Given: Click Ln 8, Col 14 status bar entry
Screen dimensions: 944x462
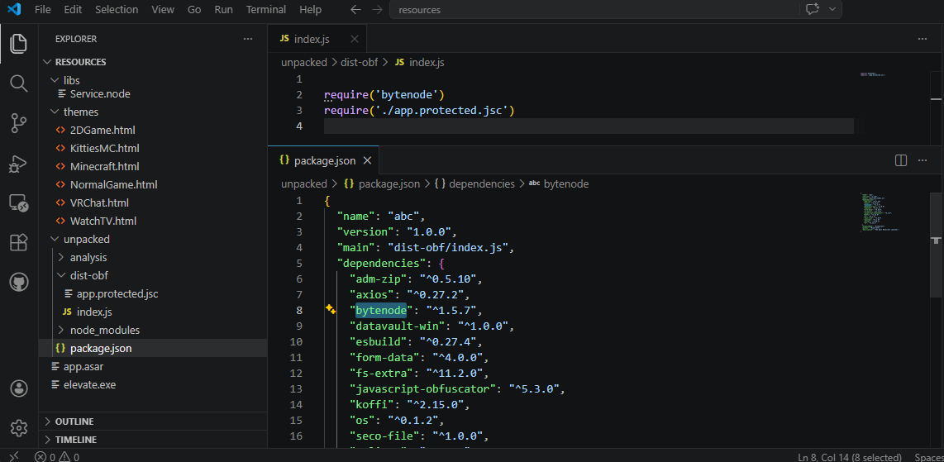Looking at the screenshot, I should [x=850, y=456].
